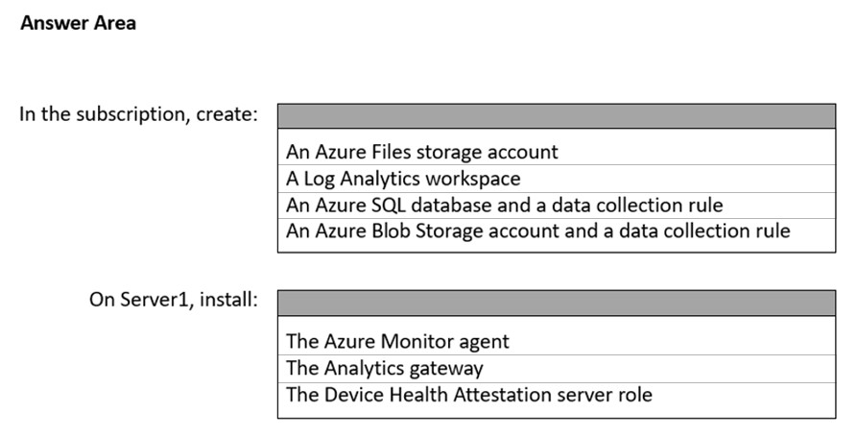857x438 pixels.
Task: Choose "The Azure Monitor agent" option
Action: pyautogui.click(x=397, y=341)
